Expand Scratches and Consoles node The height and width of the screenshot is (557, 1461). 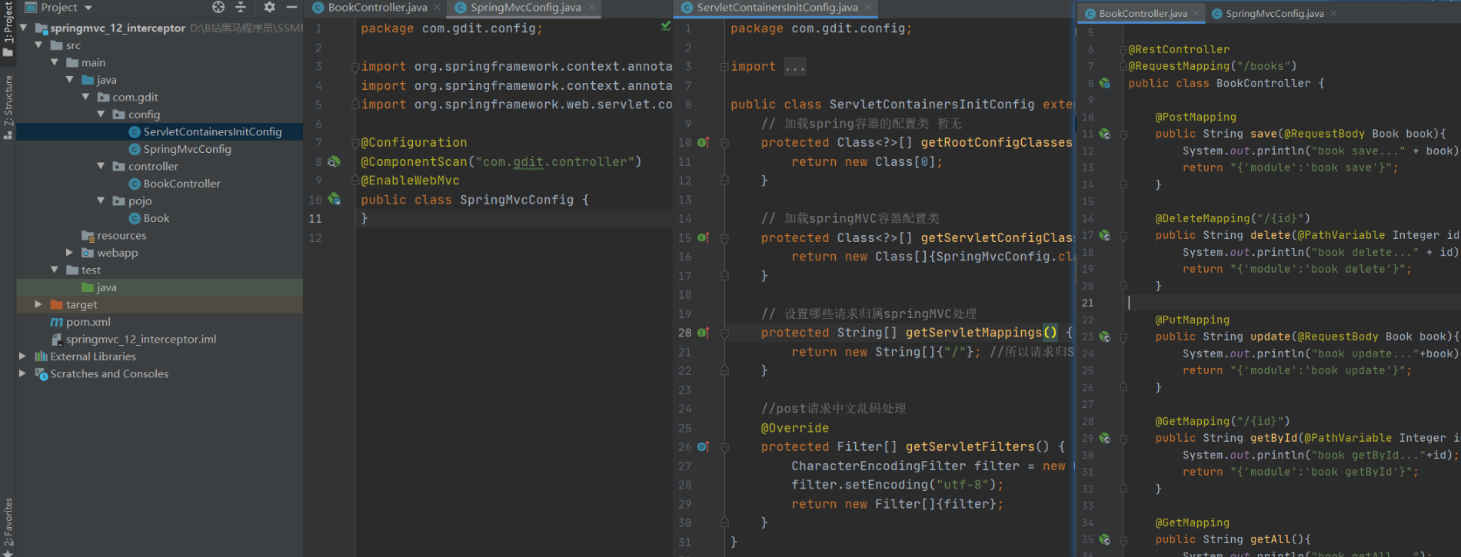[22, 373]
